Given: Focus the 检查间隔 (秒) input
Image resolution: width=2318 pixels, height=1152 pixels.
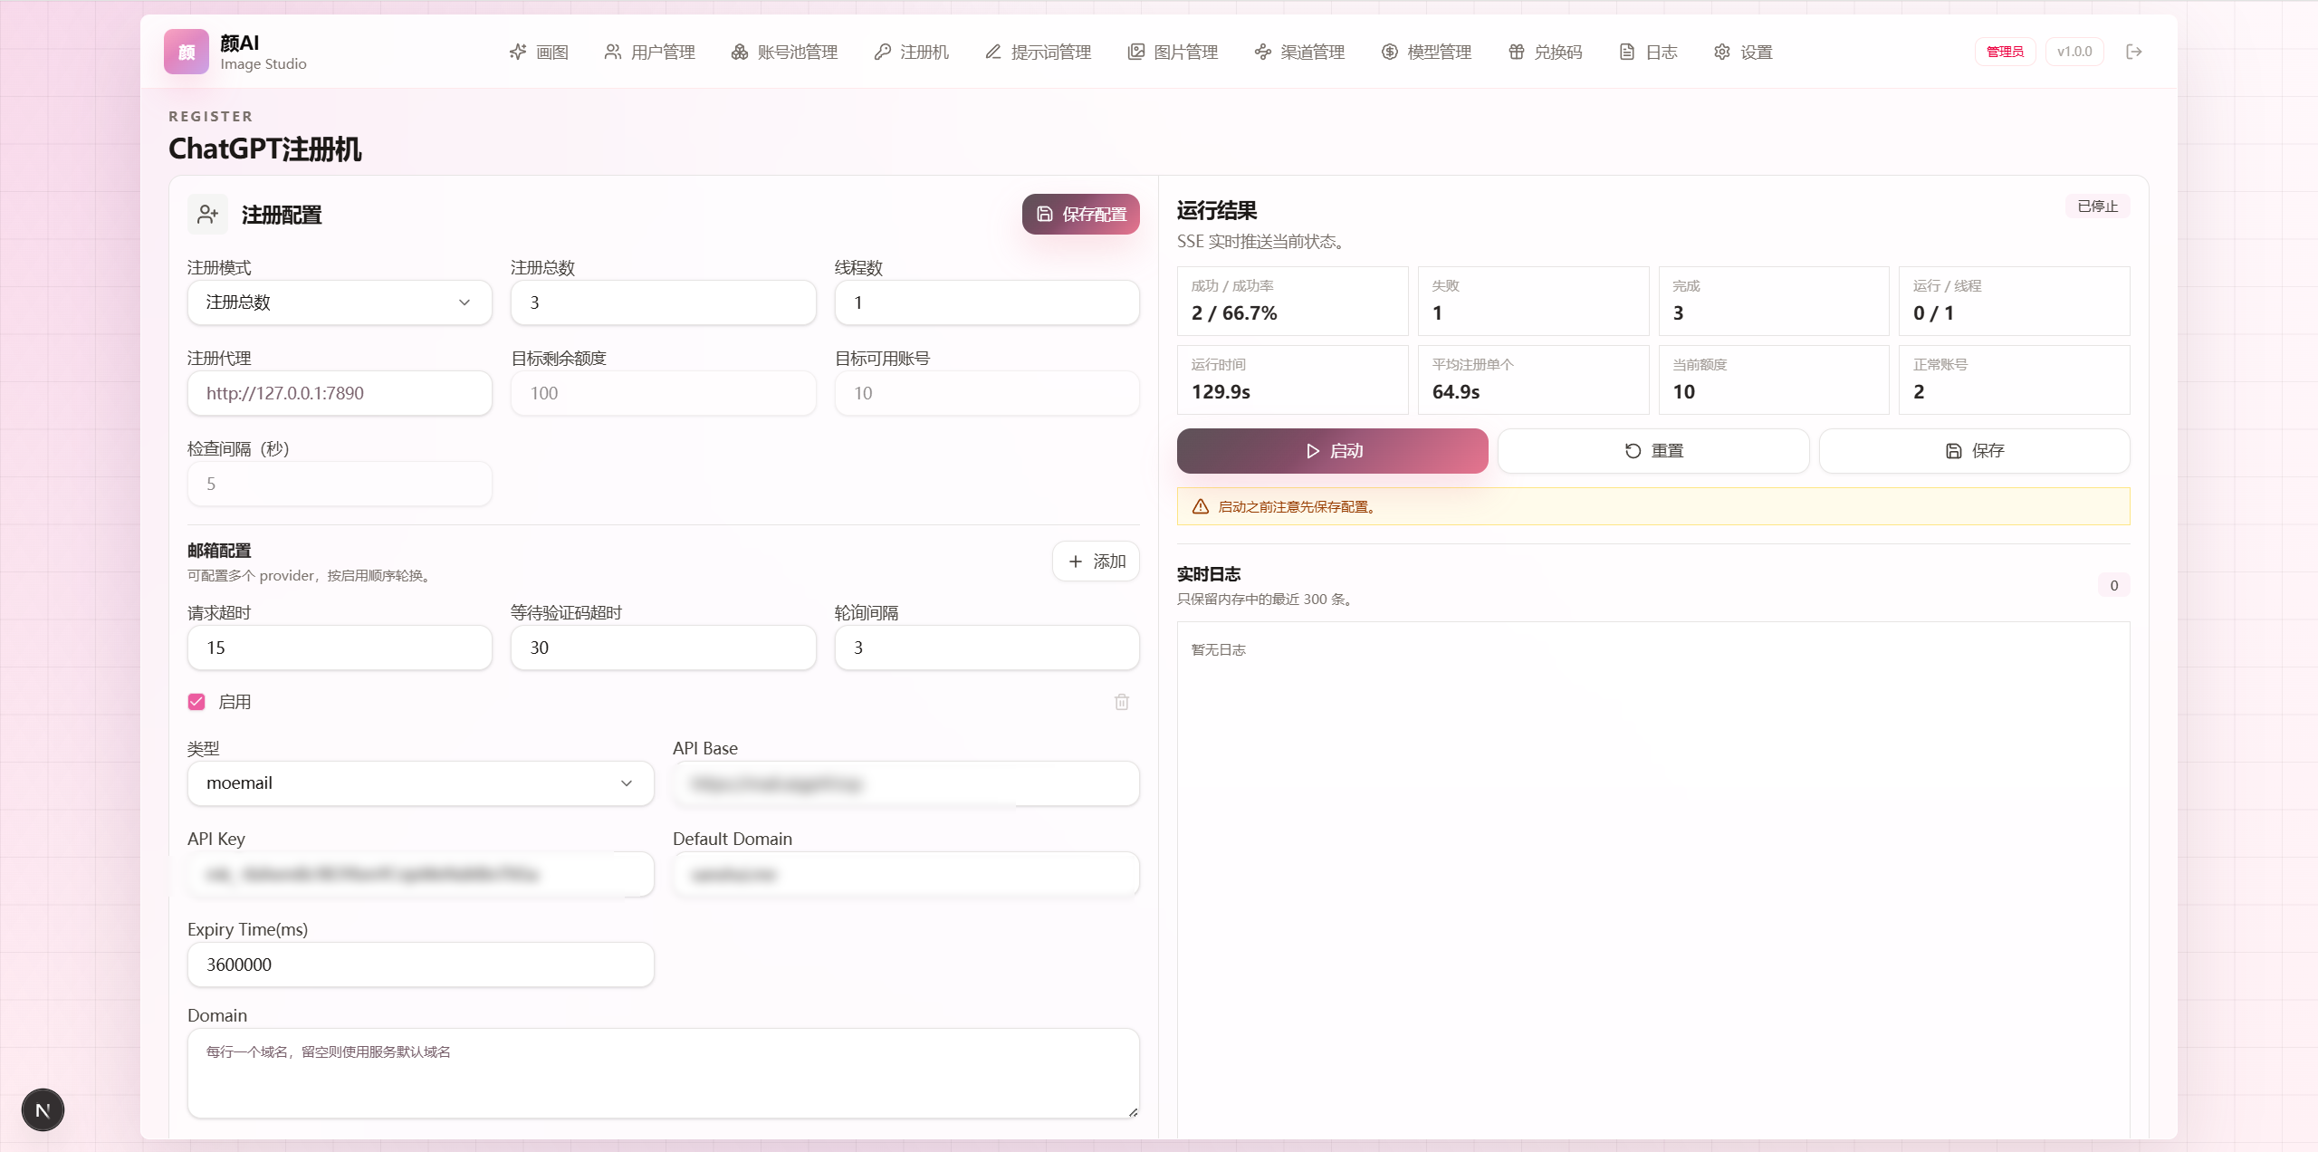Looking at the screenshot, I should click(340, 484).
